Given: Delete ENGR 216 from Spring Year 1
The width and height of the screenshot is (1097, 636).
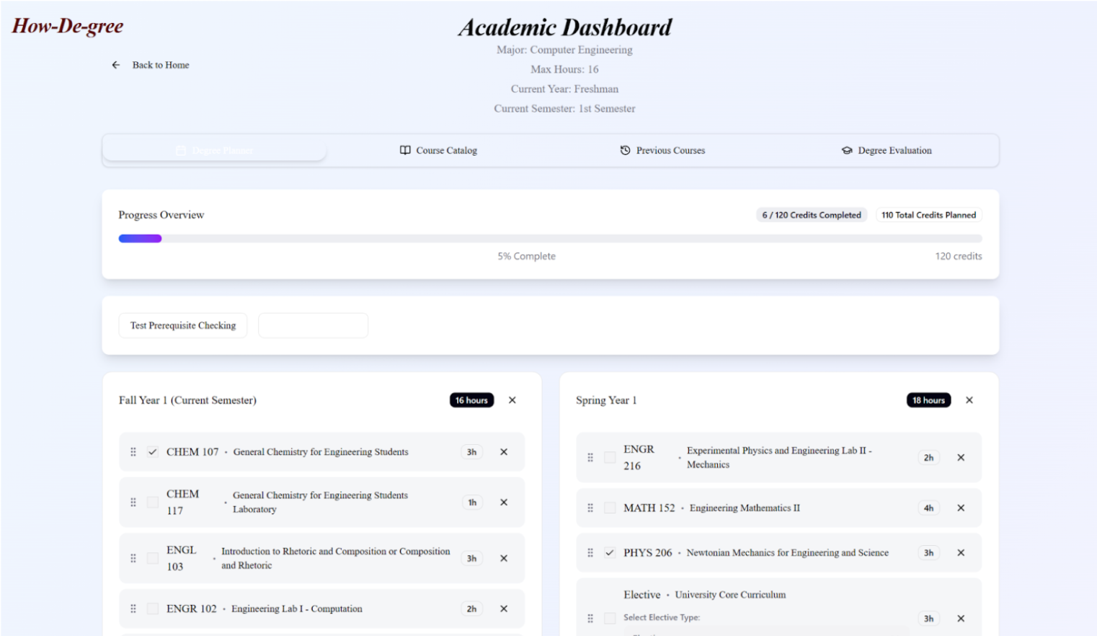Looking at the screenshot, I should pos(961,457).
